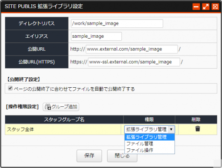Choose ファイル操作 from the dropdown list
The image size is (222, 168).
pyautogui.click(x=150, y=150)
